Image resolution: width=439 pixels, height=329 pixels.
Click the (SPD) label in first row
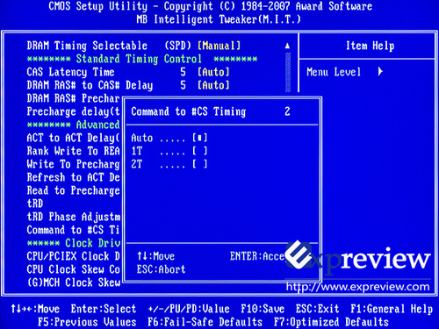pyautogui.click(x=177, y=46)
